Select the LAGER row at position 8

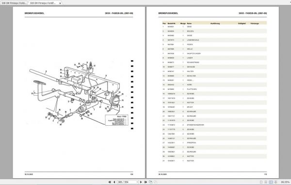click(x=214, y=58)
